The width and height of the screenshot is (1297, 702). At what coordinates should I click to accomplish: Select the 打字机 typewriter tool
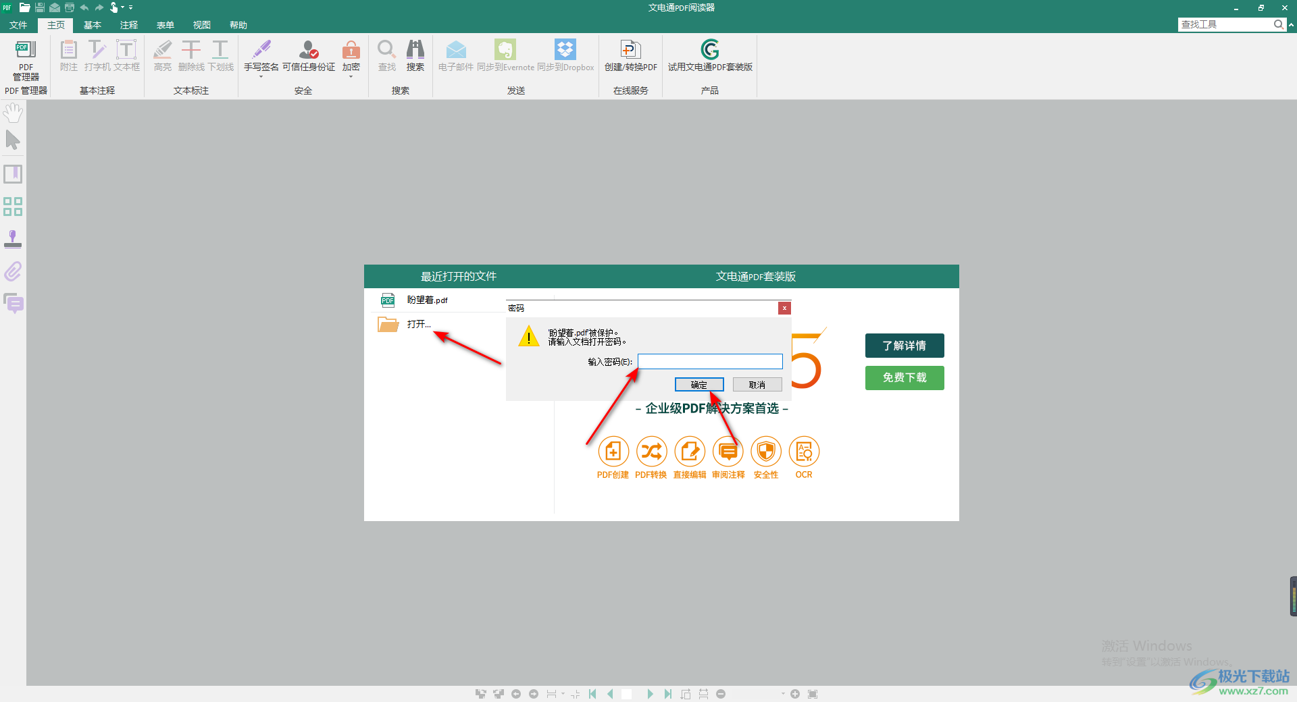click(97, 55)
